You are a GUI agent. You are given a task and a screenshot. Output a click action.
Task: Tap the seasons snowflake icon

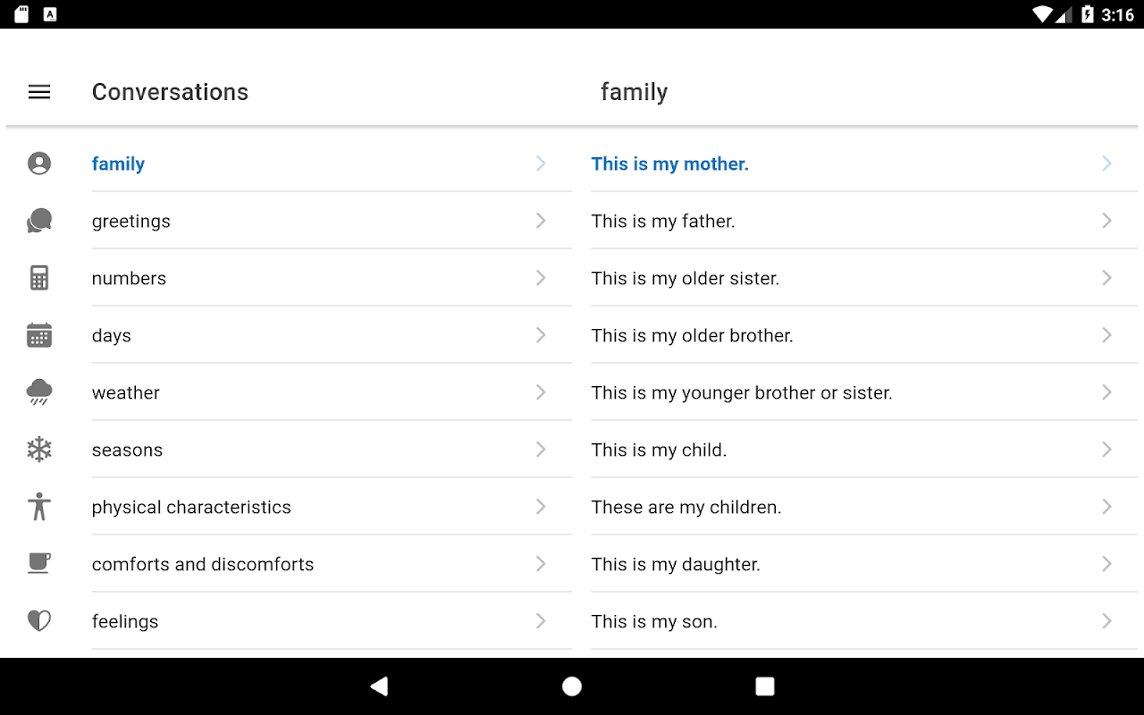pyautogui.click(x=39, y=450)
